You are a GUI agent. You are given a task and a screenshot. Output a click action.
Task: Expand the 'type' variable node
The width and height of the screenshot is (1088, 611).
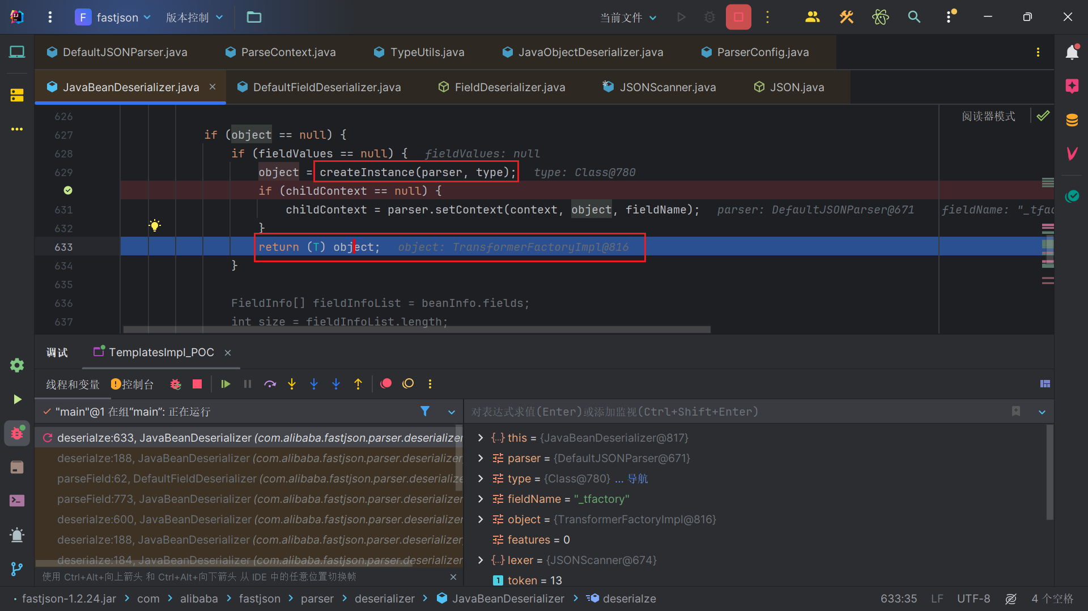coord(481,478)
